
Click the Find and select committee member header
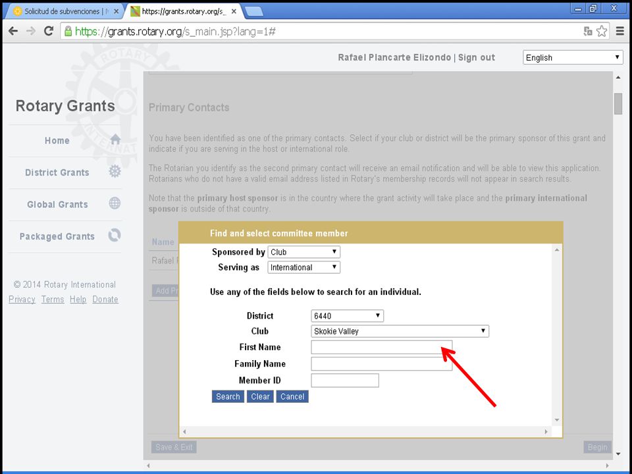pyautogui.click(x=279, y=233)
